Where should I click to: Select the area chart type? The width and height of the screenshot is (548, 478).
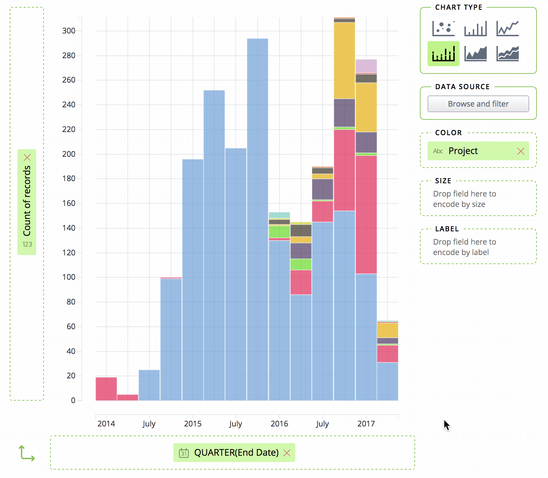(475, 54)
